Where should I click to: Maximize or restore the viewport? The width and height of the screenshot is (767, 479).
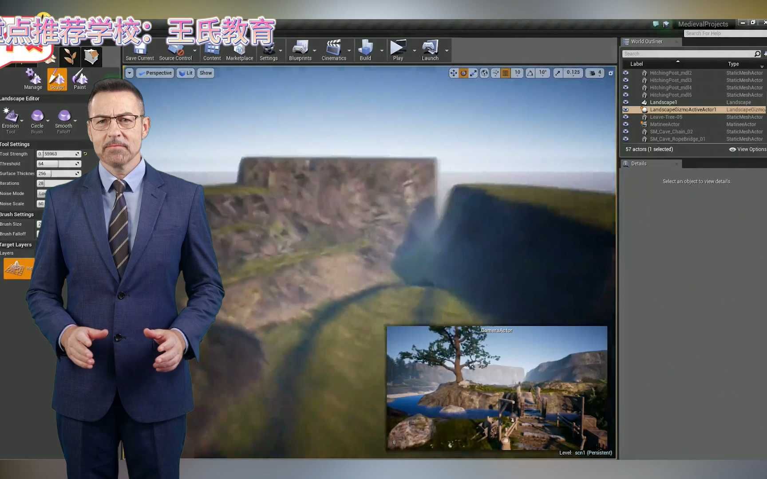(611, 73)
